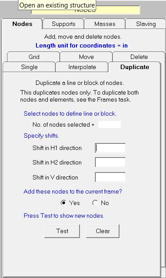The width and height of the screenshot is (166, 278).
Task: Open the Masses tab
Action: 105,24
